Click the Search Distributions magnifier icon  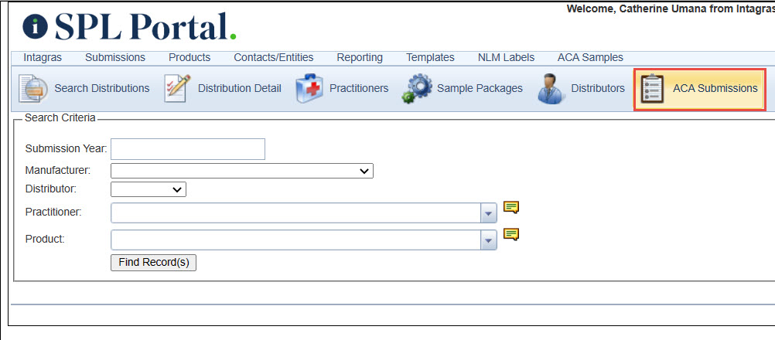(33, 89)
